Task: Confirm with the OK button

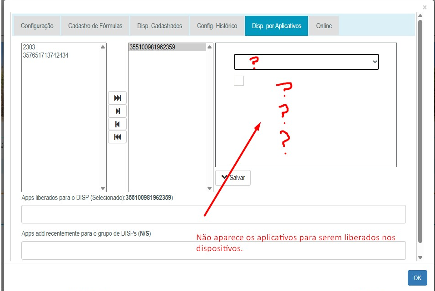Action: [417, 278]
